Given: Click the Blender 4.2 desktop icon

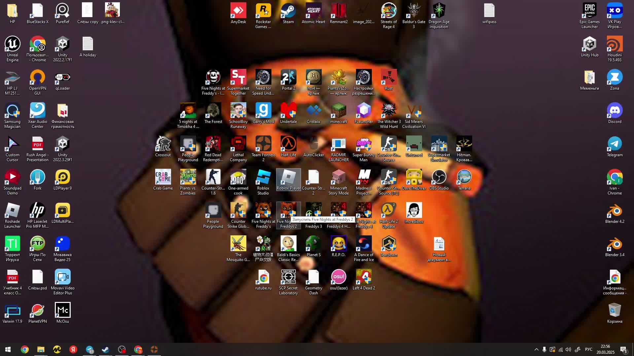Looking at the screenshot, I should (x=615, y=211).
